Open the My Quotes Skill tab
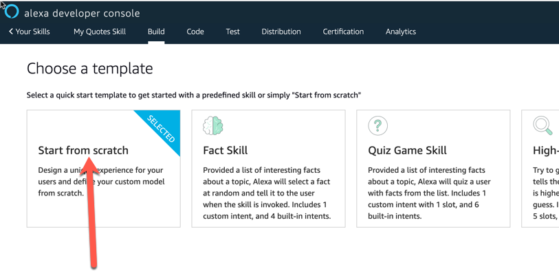Image resolution: width=559 pixels, height=277 pixels. 100,32
